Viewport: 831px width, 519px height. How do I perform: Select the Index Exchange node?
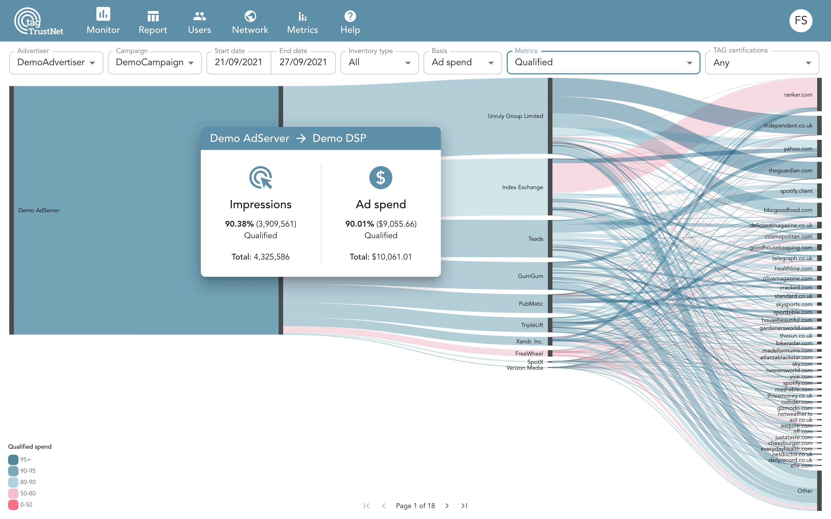click(550, 187)
